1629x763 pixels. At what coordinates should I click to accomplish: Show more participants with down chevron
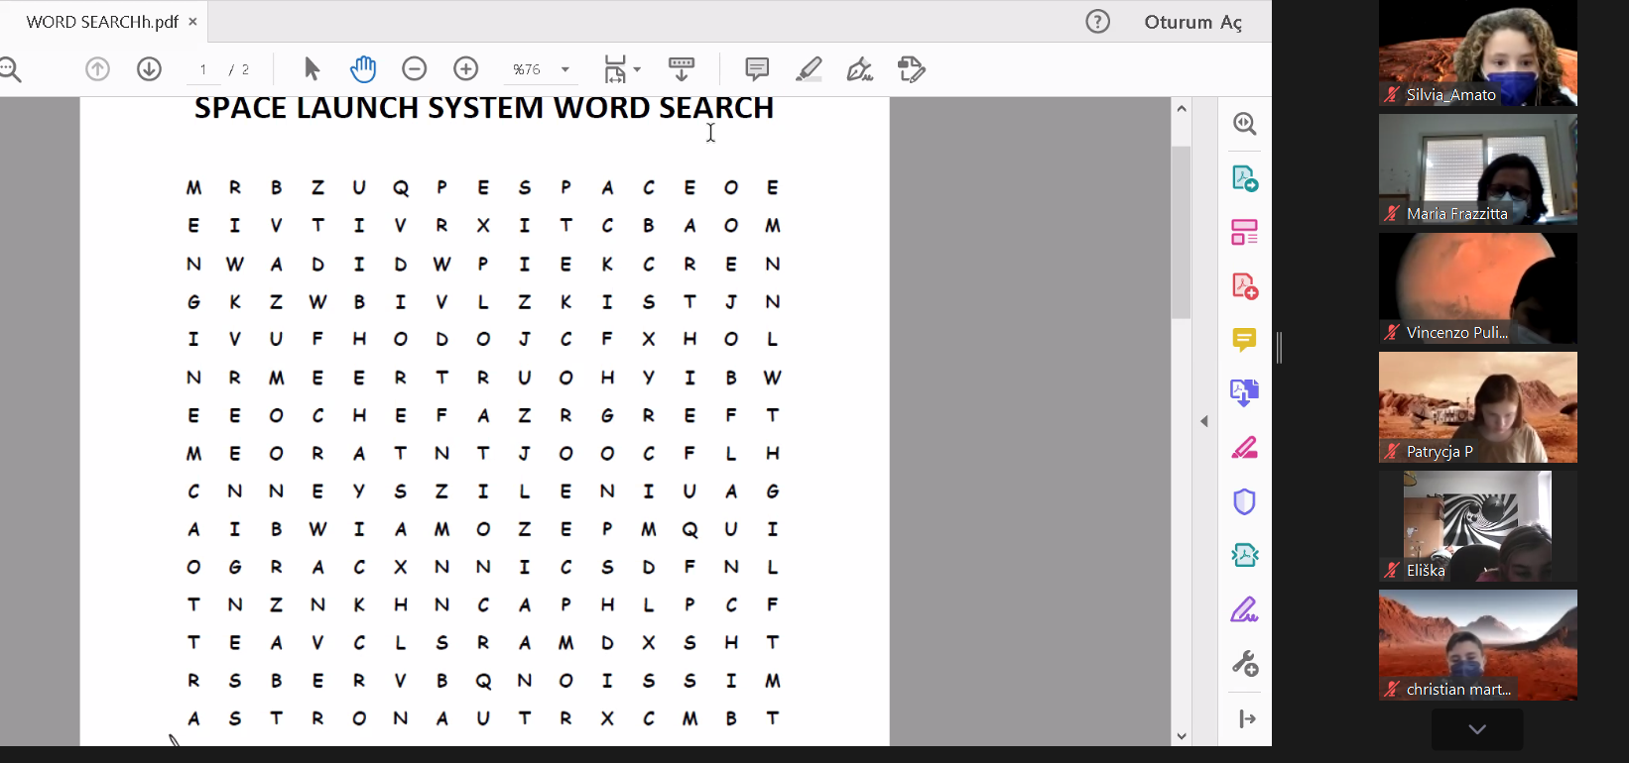pyautogui.click(x=1477, y=729)
